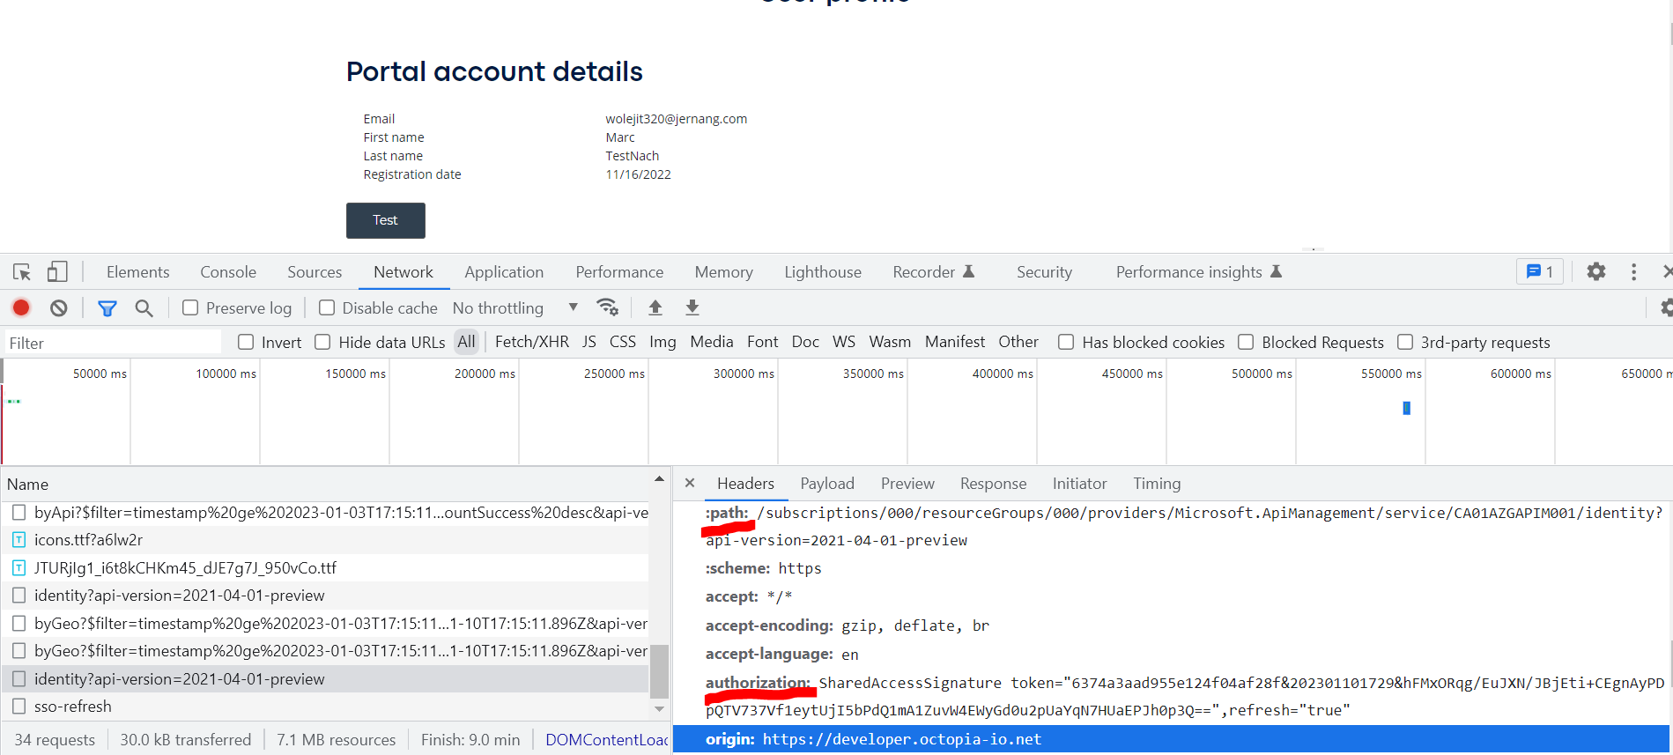Viewport: 1673px width, 755px height.
Task: Open the 1 issue message badge
Action: 1539,272
